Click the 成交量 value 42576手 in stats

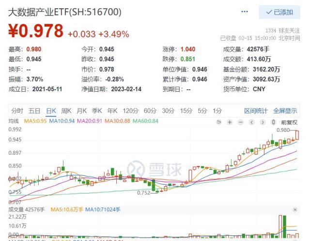pos(258,49)
